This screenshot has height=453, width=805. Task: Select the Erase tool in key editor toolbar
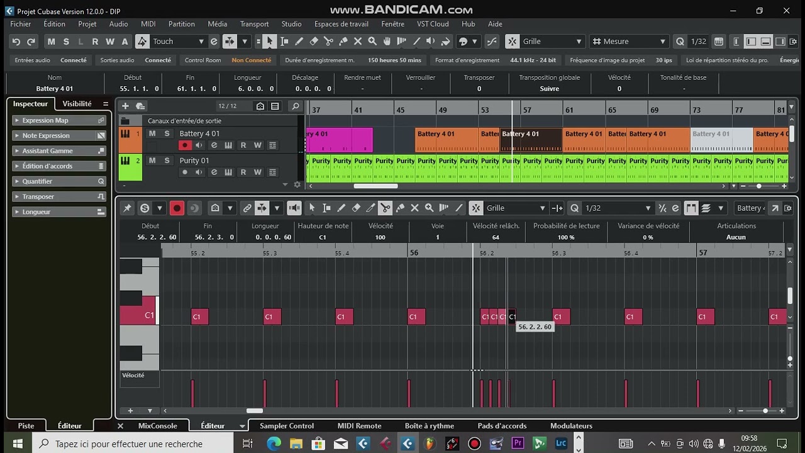(x=356, y=208)
